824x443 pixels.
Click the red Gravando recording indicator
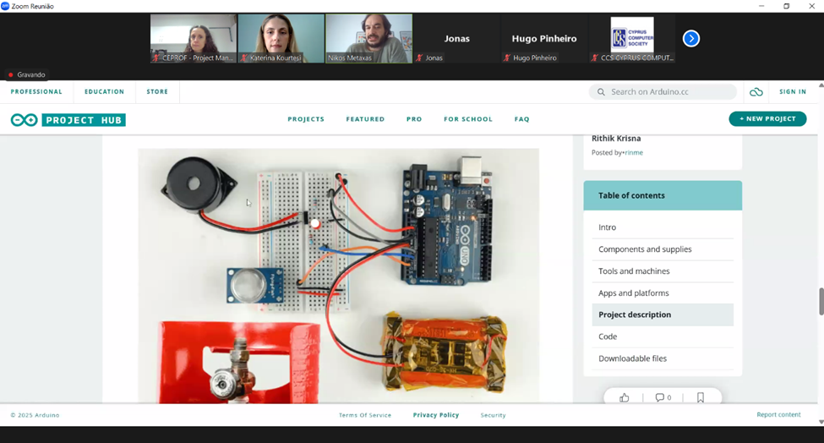[27, 74]
